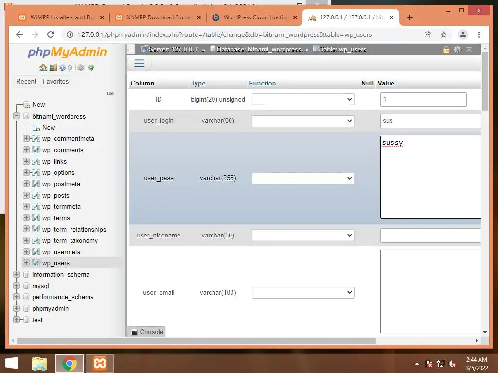Click the log out door icon

[53, 68]
